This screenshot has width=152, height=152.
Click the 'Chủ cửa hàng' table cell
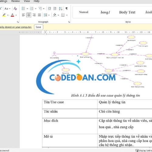click(x=125, y=113)
